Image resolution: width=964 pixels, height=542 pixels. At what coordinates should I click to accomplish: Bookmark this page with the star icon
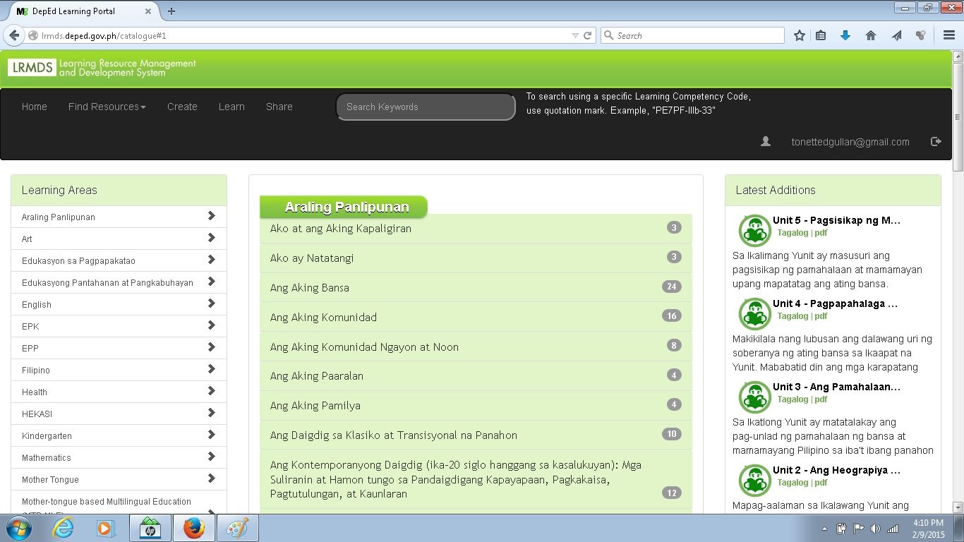[799, 35]
